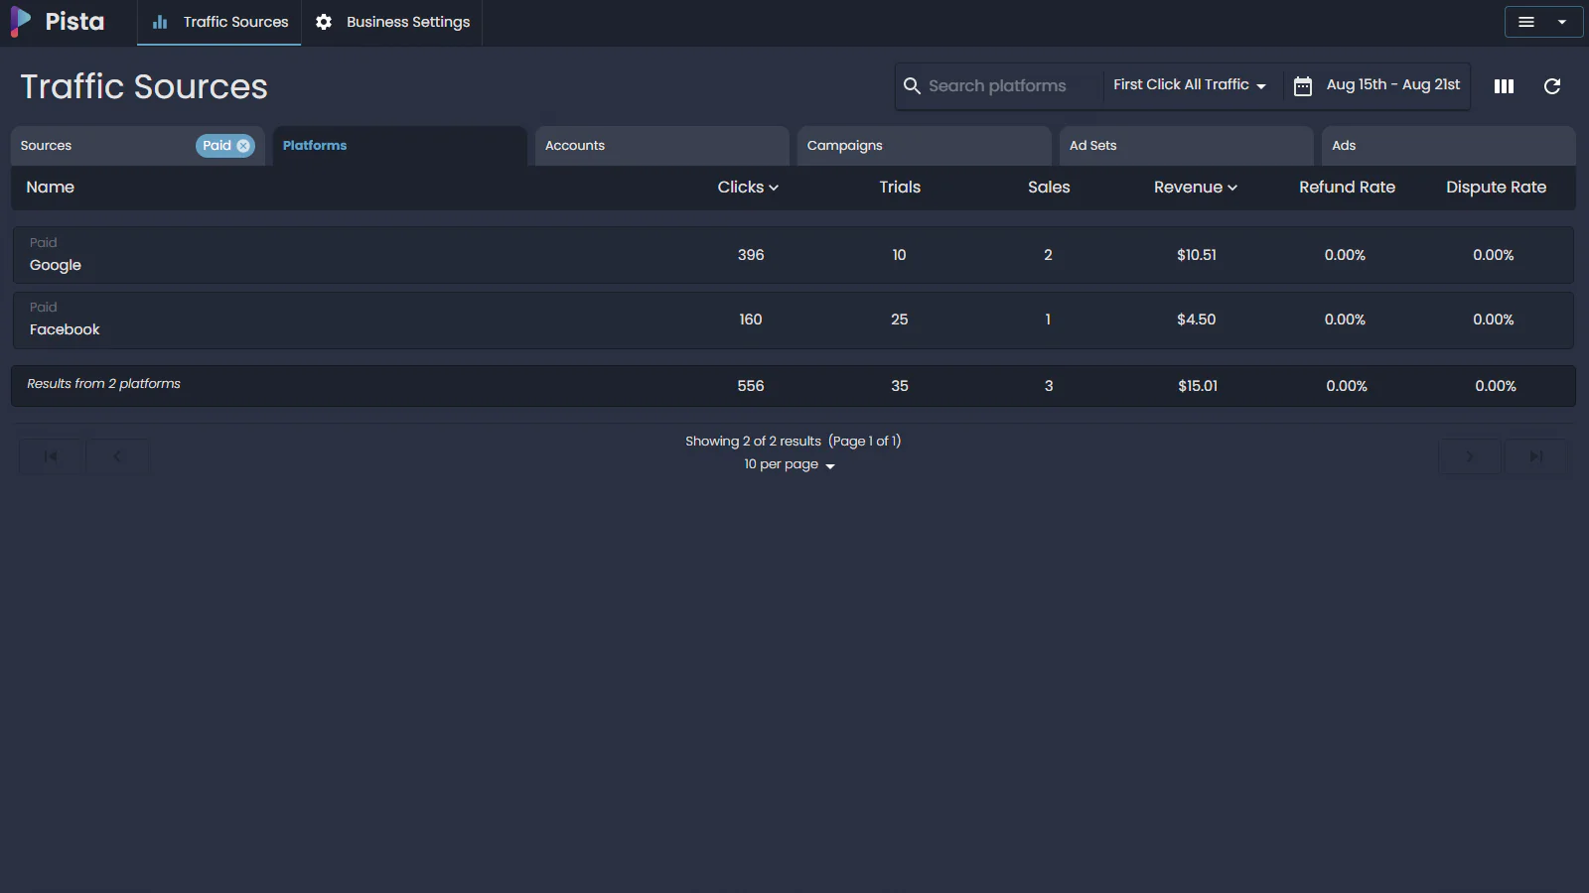Open the column layout icon
Screen dimensions: 1589x893
[x=1504, y=86]
